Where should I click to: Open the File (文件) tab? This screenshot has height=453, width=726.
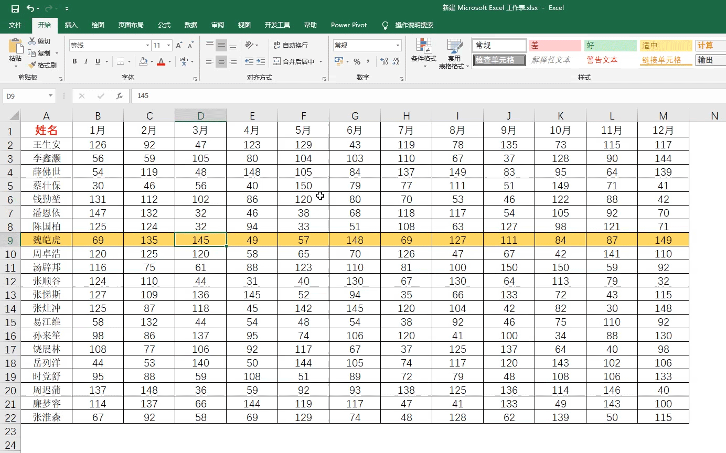click(x=15, y=25)
